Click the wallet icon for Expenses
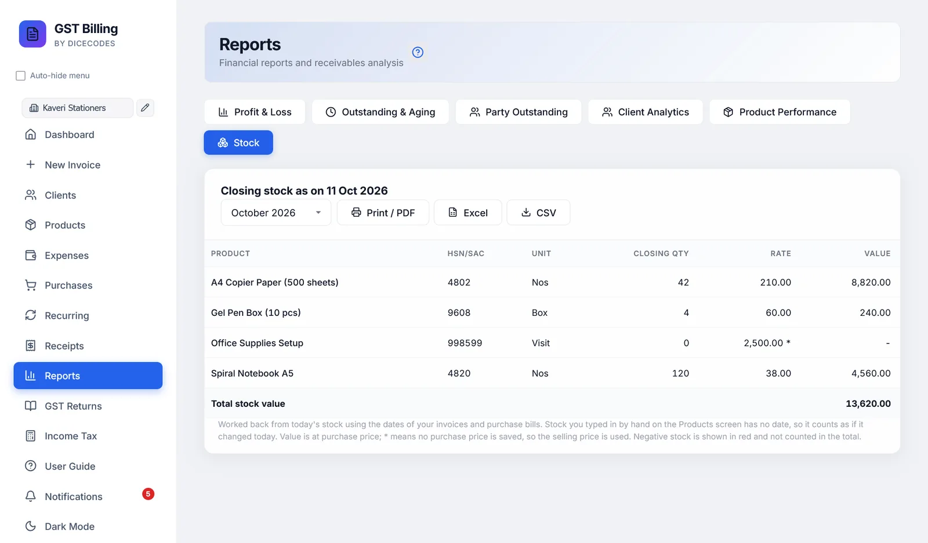Image resolution: width=928 pixels, height=543 pixels. (x=31, y=256)
